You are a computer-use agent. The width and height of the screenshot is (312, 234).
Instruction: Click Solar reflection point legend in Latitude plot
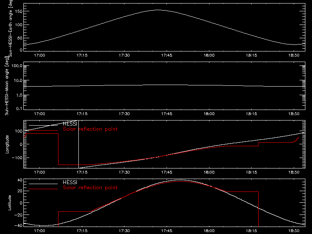tap(90, 188)
